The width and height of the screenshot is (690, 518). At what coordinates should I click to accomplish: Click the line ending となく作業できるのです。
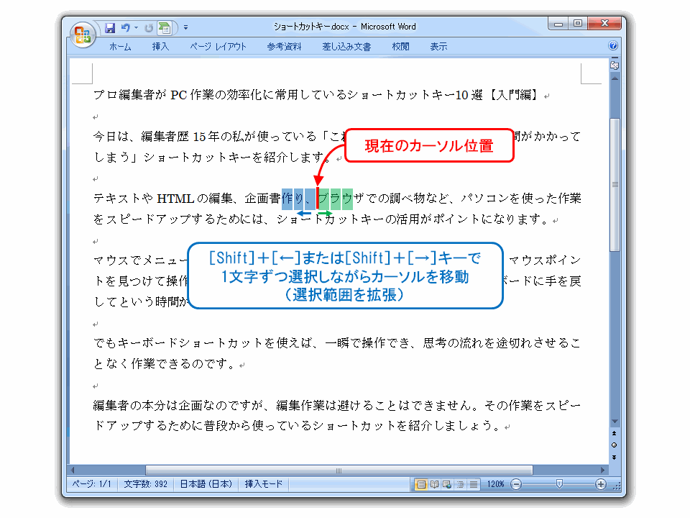pos(164,364)
